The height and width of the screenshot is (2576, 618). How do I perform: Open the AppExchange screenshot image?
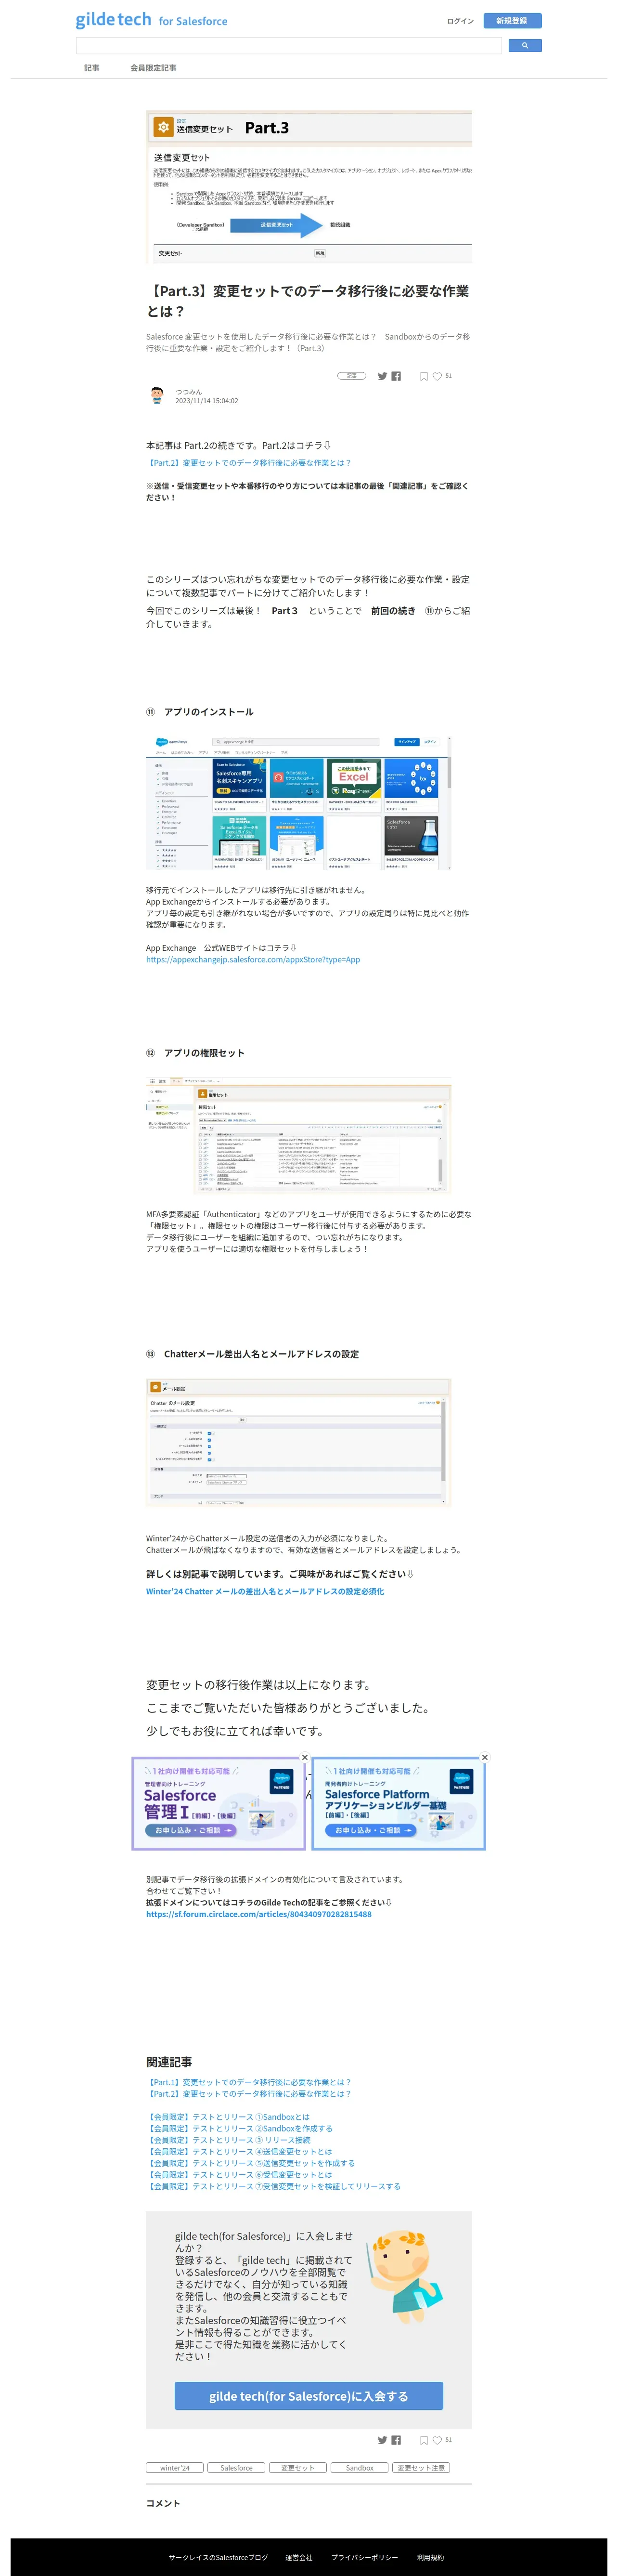298,803
